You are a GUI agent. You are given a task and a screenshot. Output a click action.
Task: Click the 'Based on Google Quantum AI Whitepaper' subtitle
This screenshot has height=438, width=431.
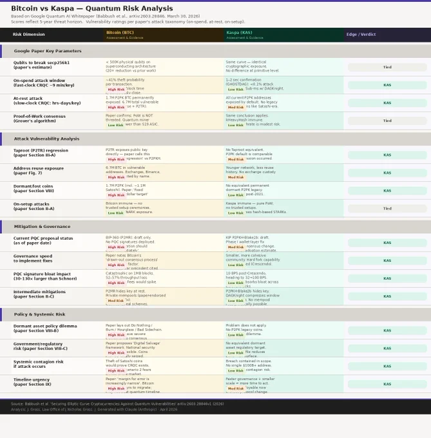coord(105,16)
